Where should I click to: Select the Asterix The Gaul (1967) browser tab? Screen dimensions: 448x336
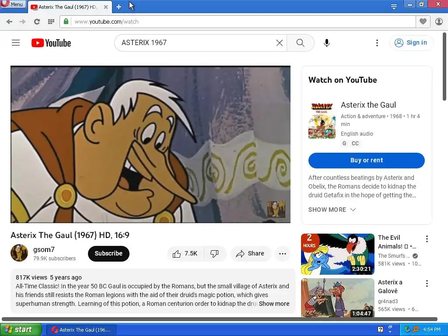67,7
